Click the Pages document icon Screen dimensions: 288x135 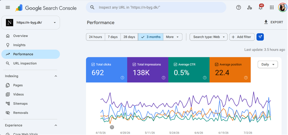[8, 85]
